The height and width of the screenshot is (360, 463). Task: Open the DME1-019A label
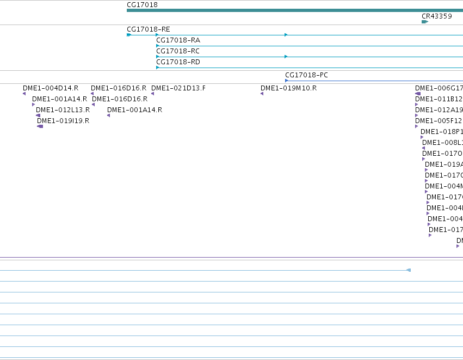click(x=444, y=164)
